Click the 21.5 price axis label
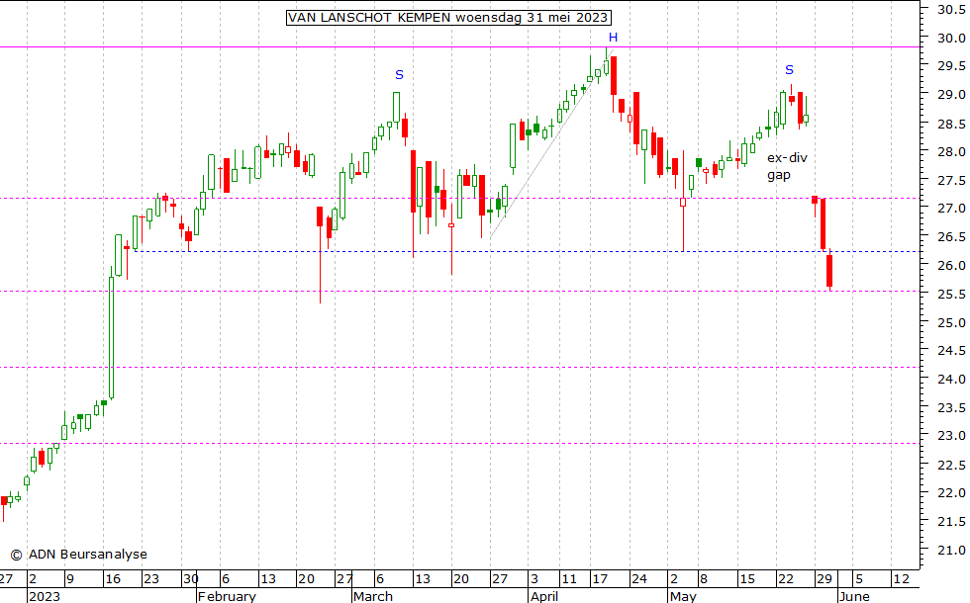Image resolution: width=970 pixels, height=603 pixels. 951,522
